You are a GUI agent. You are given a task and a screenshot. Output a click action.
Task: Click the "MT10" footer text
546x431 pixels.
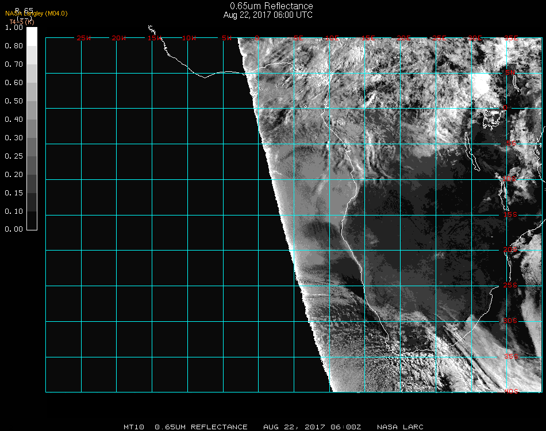point(134,427)
